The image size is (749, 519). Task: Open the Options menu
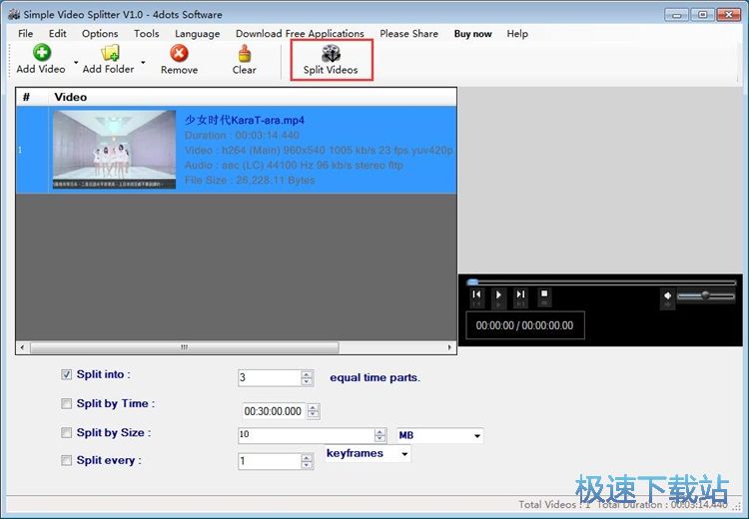pyautogui.click(x=100, y=33)
